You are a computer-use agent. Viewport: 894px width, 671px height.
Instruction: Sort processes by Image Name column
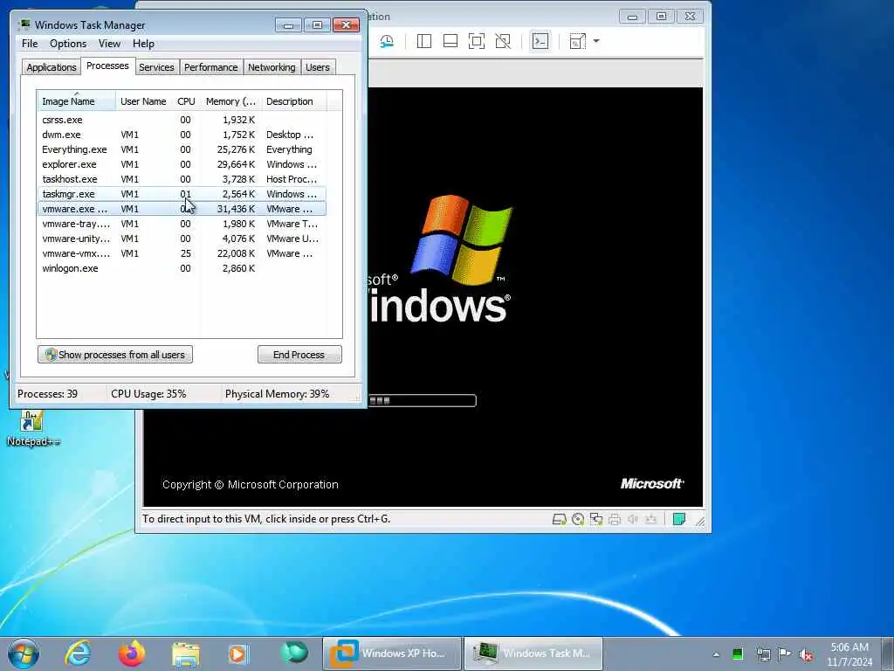(77, 101)
